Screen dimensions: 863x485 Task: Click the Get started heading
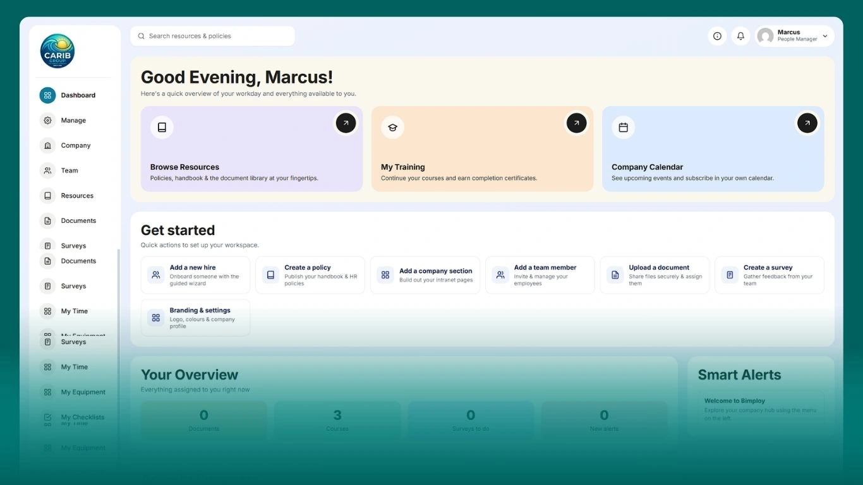coord(178,231)
